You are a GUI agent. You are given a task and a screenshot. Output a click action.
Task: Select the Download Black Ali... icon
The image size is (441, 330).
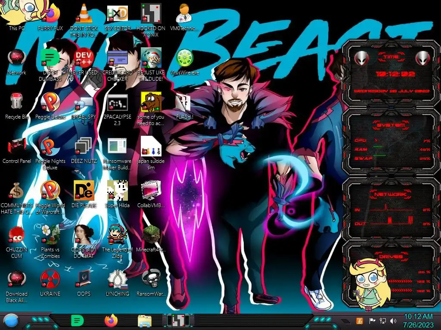pos(17,287)
